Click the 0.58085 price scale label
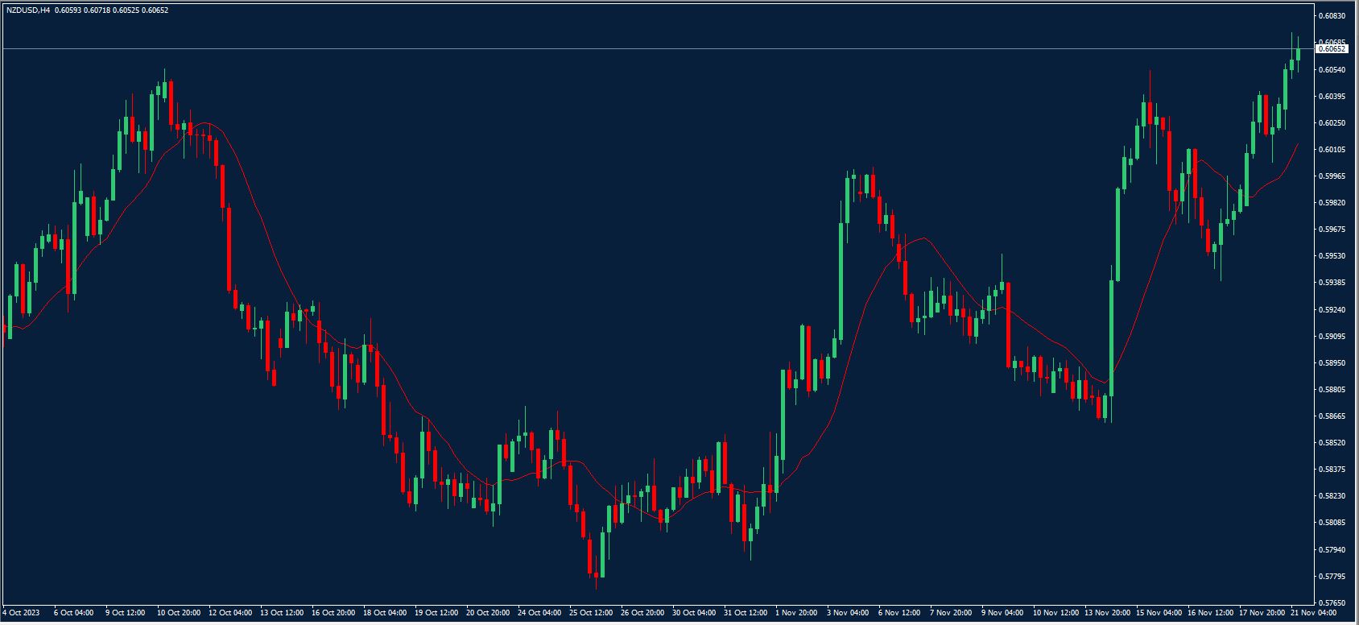Viewport: 1359px width, 625px height. 1333,523
